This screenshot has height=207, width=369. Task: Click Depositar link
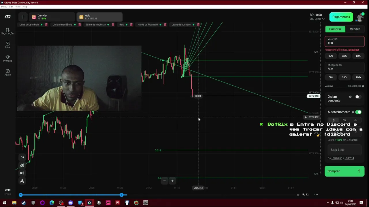pyautogui.click(x=353, y=50)
